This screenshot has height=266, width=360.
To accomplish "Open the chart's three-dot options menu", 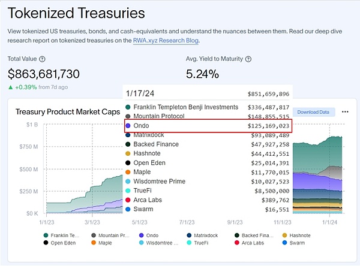I will [x=345, y=111].
